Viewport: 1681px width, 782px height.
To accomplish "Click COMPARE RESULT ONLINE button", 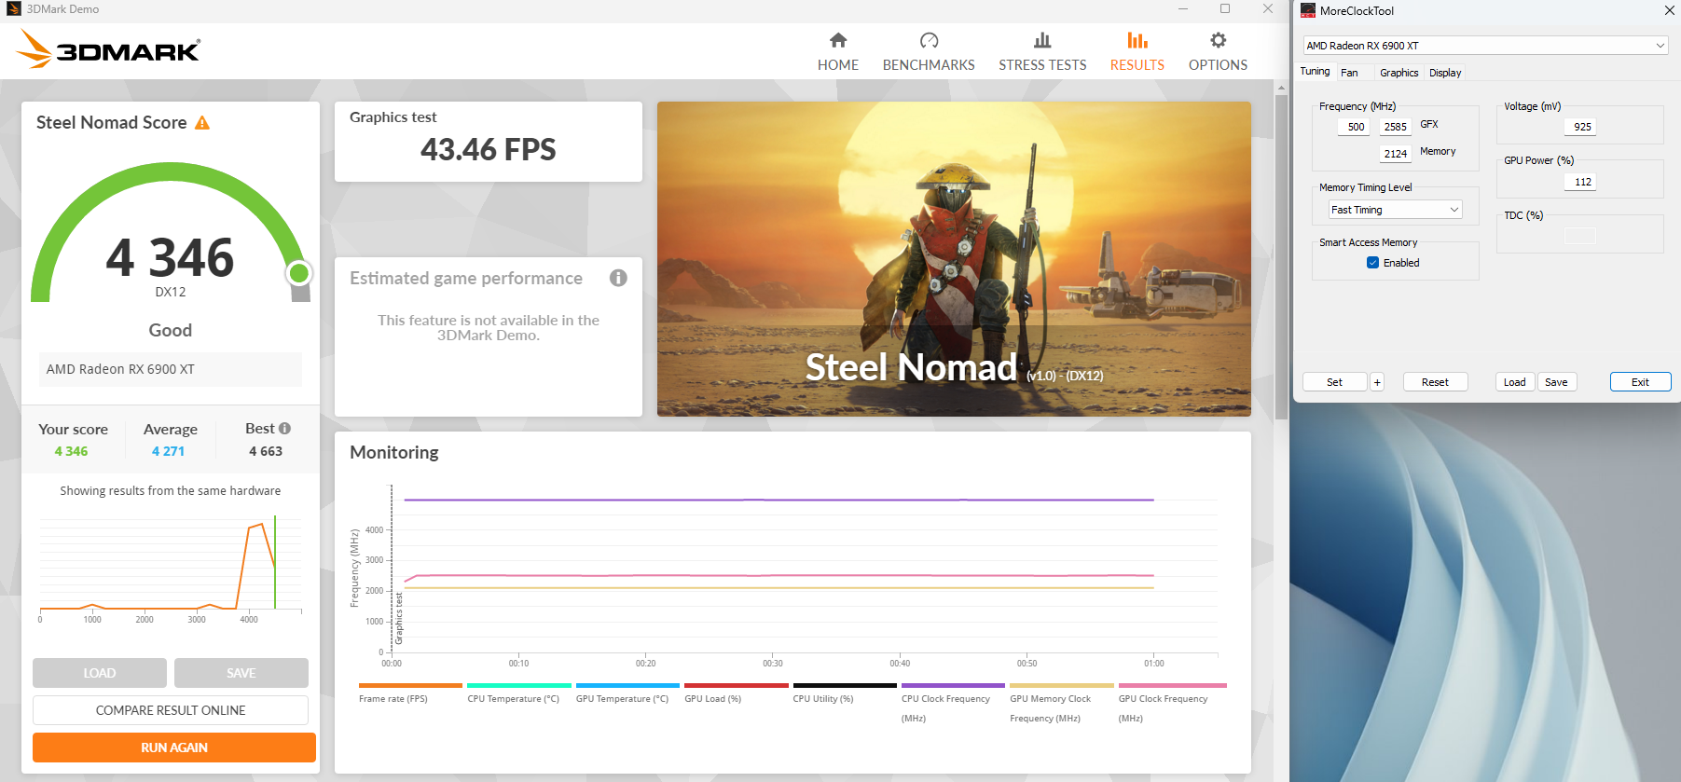I will tap(171, 710).
